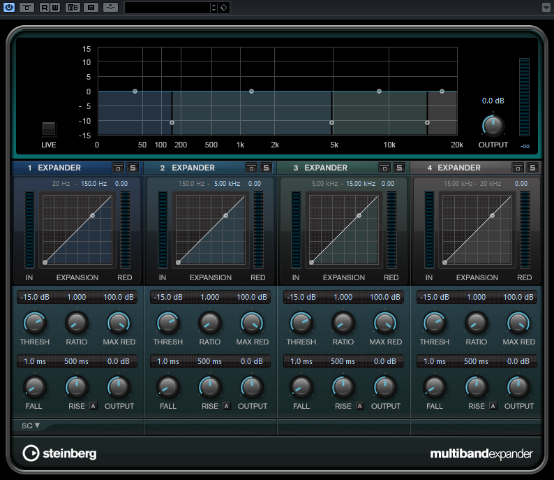Click the plug-in bypass button in the top toolbar
Image resolution: width=554 pixels, height=480 pixels.
pos(27,7)
